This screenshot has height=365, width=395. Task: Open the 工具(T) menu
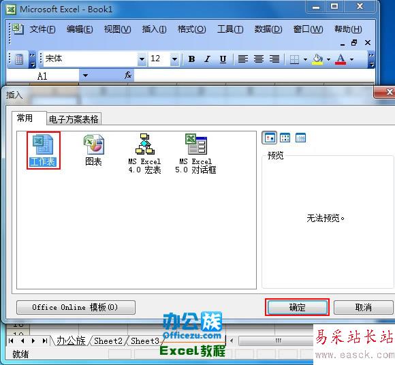(x=230, y=29)
